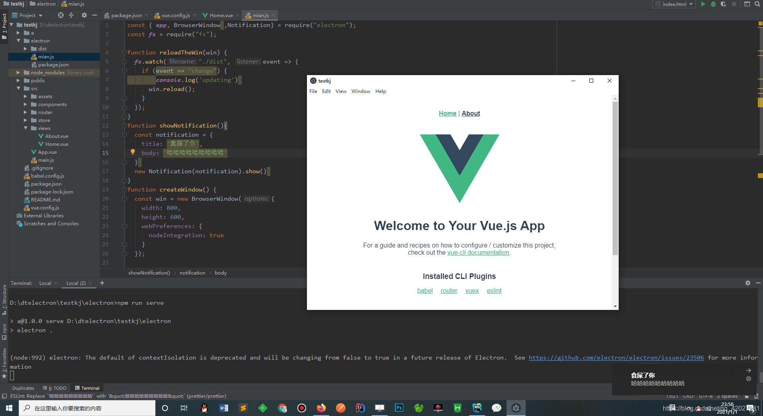Click the babel plugin link
Viewport: 763px width, 416px height.
tap(425, 291)
